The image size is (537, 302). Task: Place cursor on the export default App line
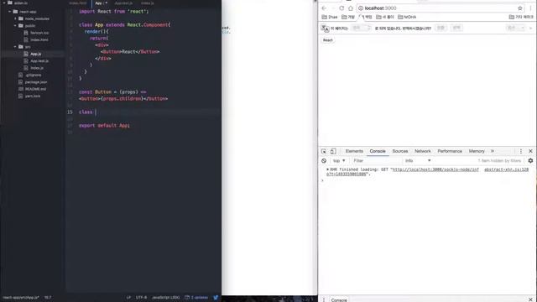pyautogui.click(x=104, y=126)
